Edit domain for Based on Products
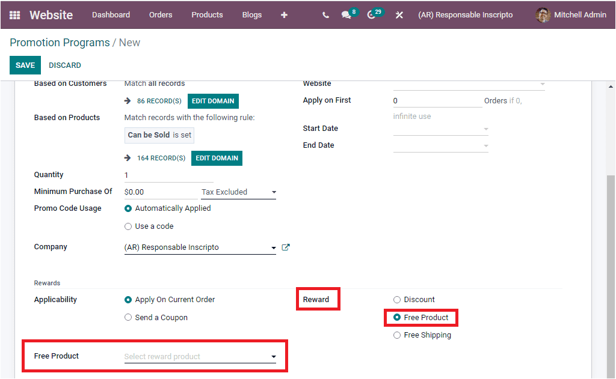Screen dimensions: 616x379 pyautogui.click(x=217, y=158)
